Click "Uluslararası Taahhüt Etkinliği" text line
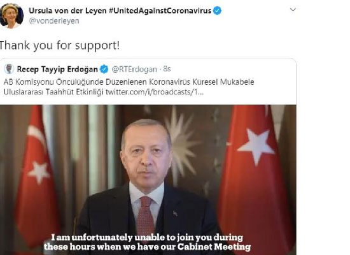The image size is (350, 255). 53,92
